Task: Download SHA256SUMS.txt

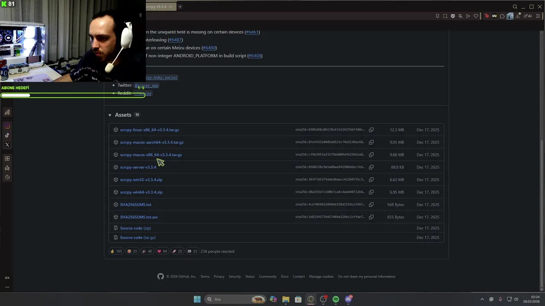Action: coord(135,204)
